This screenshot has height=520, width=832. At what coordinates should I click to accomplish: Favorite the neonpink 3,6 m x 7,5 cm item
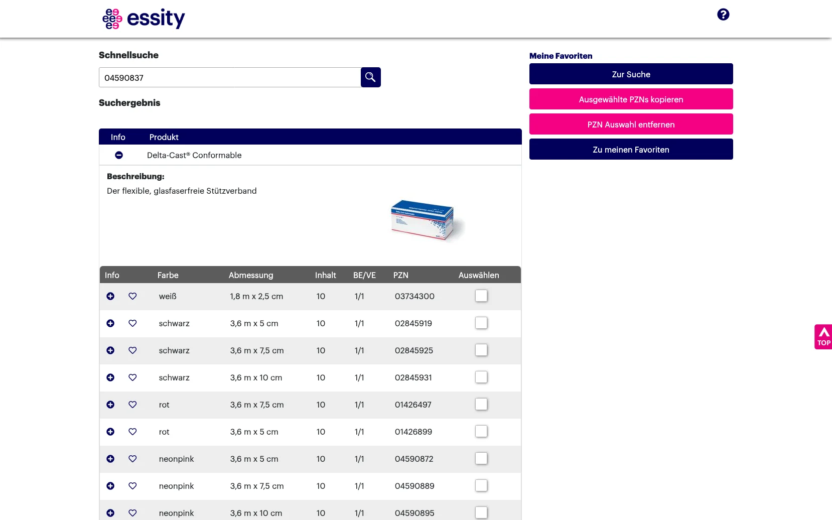(x=132, y=486)
